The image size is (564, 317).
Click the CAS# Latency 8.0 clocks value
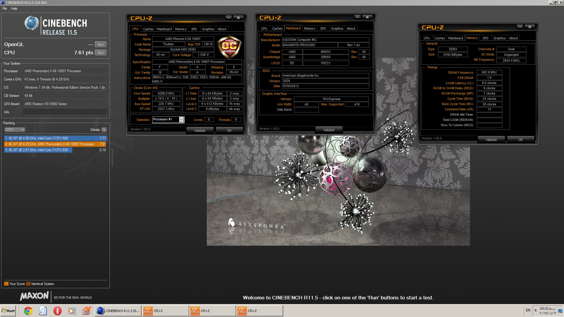coord(489,83)
